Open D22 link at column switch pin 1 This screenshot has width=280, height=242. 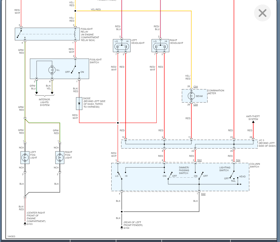[203, 194]
